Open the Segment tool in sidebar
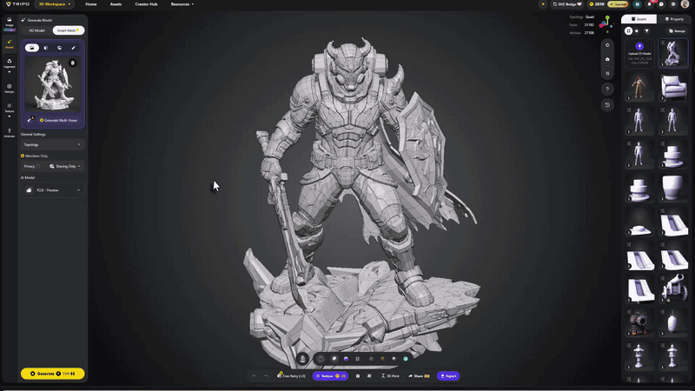This screenshot has width=695, height=391. click(x=10, y=63)
